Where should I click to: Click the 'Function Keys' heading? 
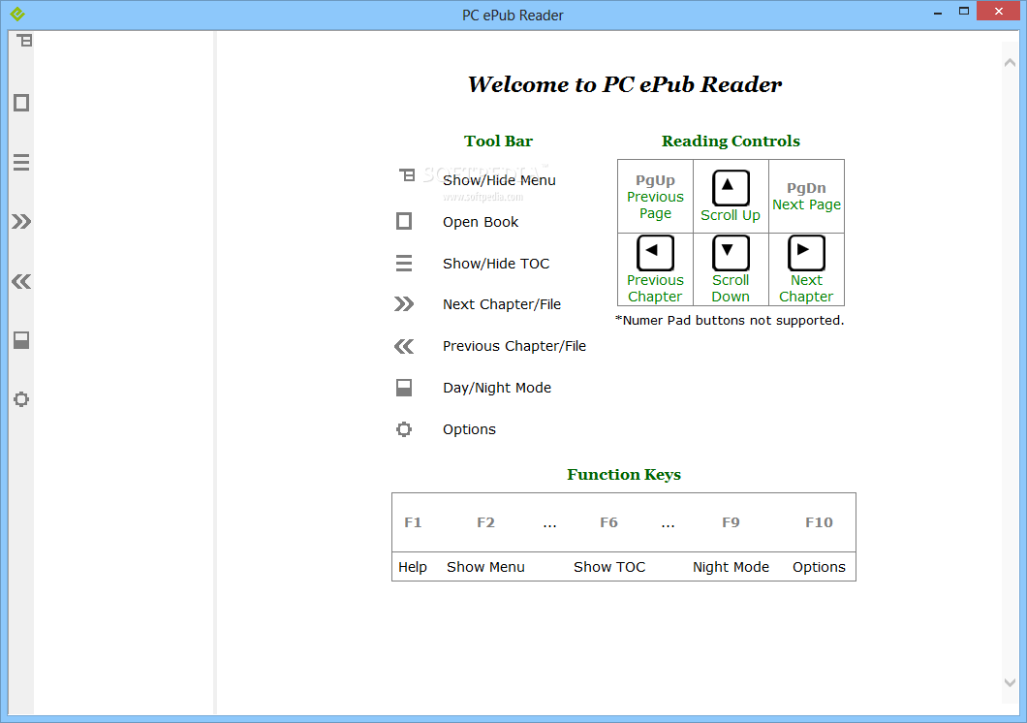coord(624,474)
